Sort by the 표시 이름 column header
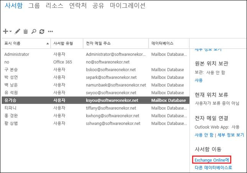Viewport: 247px width, 173px height. click(26, 43)
